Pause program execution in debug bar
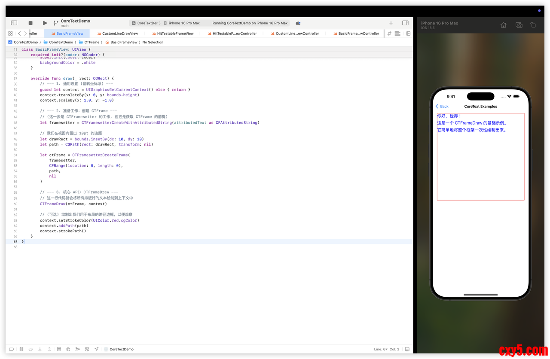 click(x=21, y=349)
